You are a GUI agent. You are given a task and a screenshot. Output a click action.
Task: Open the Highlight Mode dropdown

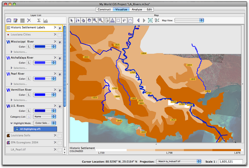pyautogui.click(x=44, y=123)
